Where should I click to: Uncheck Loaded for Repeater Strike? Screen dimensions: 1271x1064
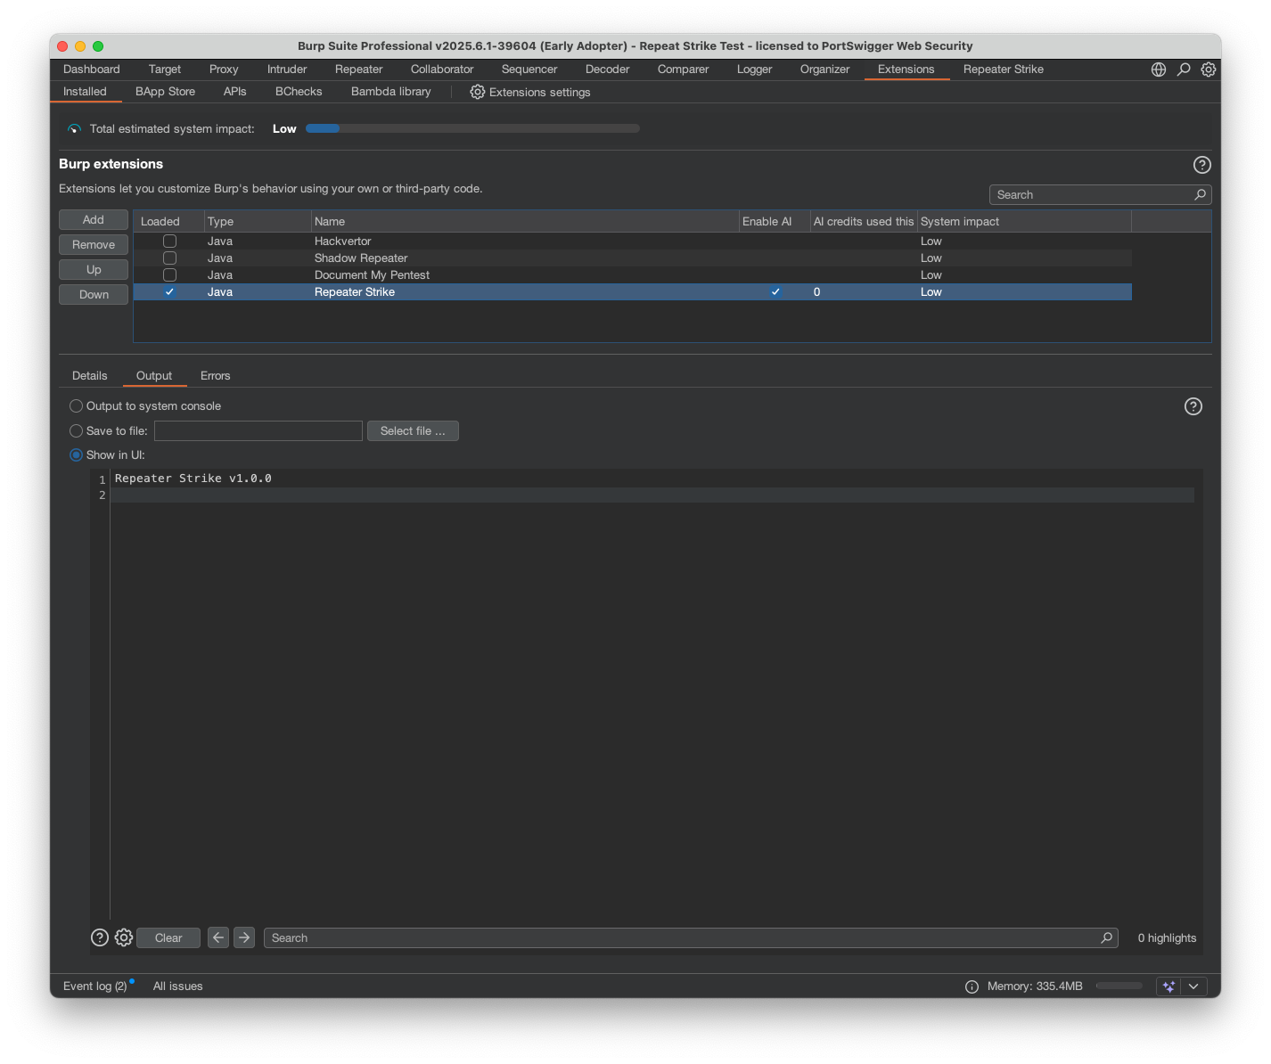169,292
